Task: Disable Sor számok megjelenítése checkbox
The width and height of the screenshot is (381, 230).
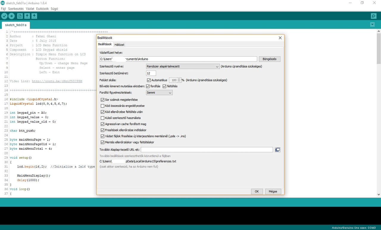Action: pos(103,100)
